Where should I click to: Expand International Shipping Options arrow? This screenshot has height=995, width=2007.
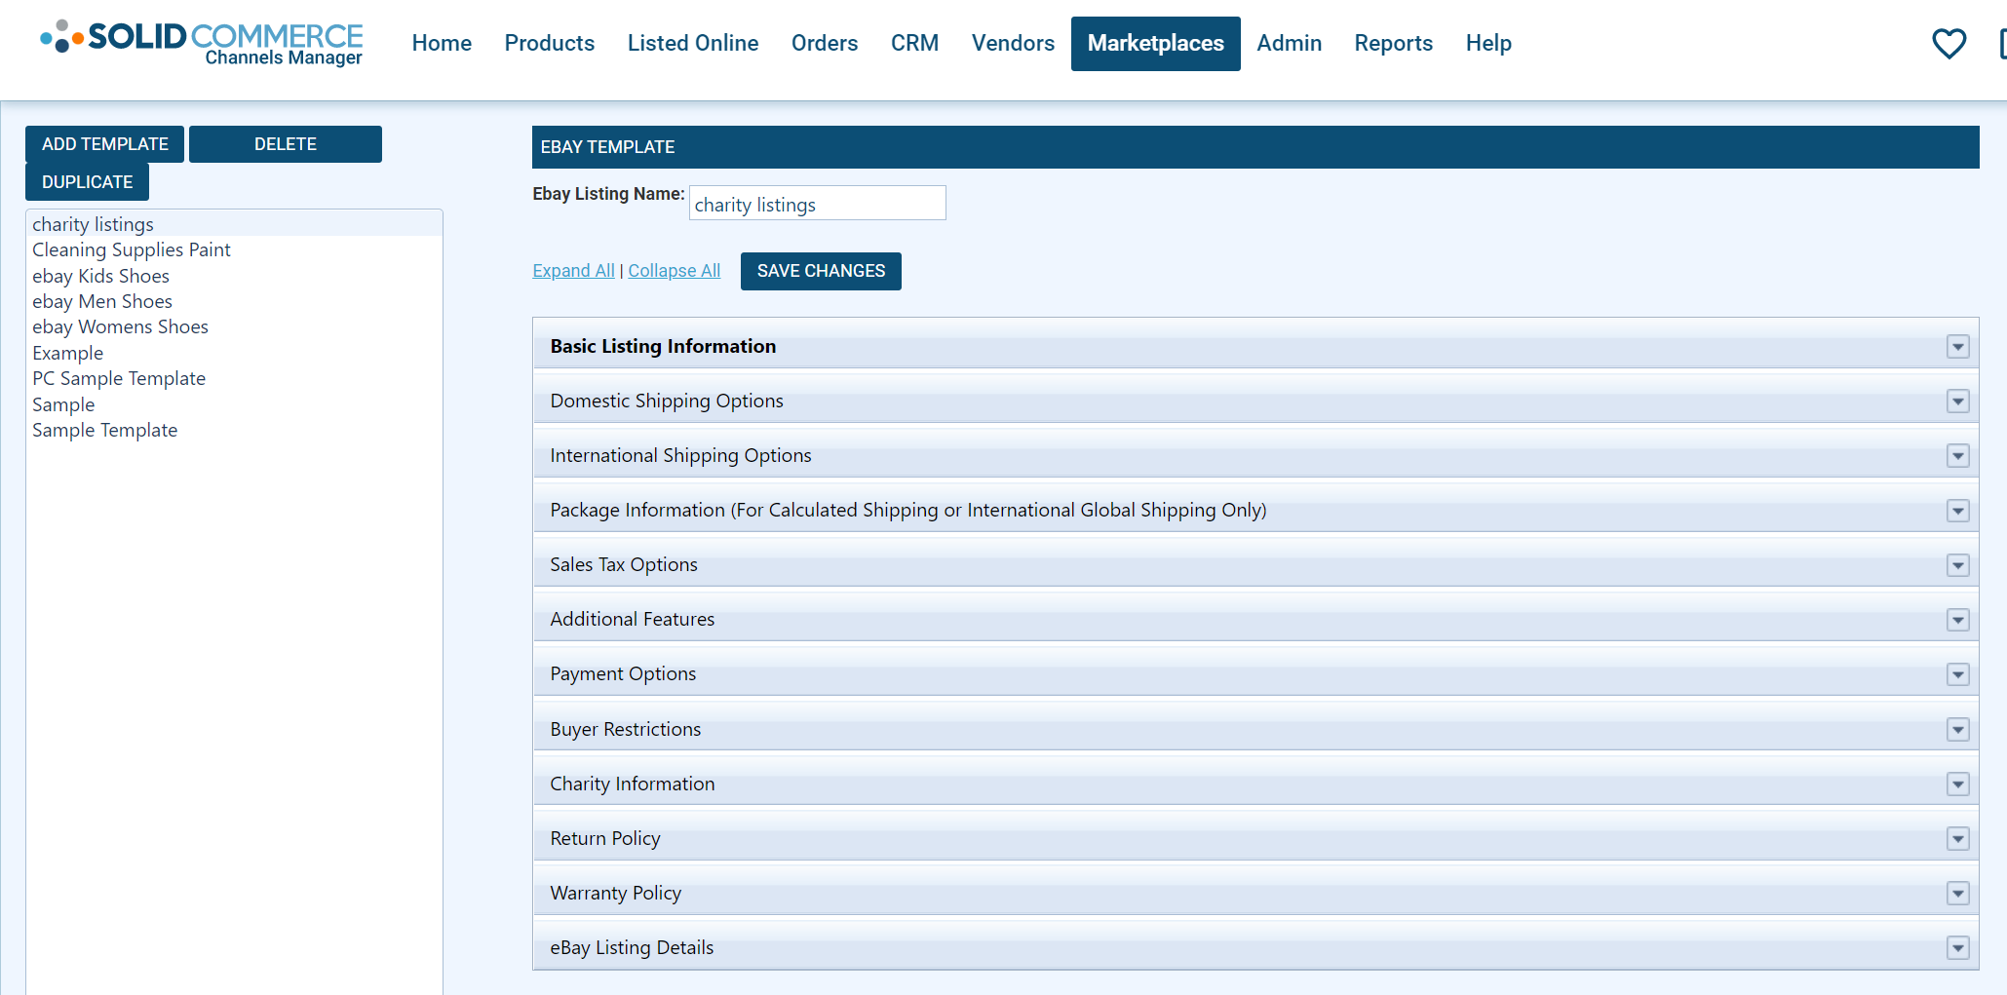[1957, 456]
